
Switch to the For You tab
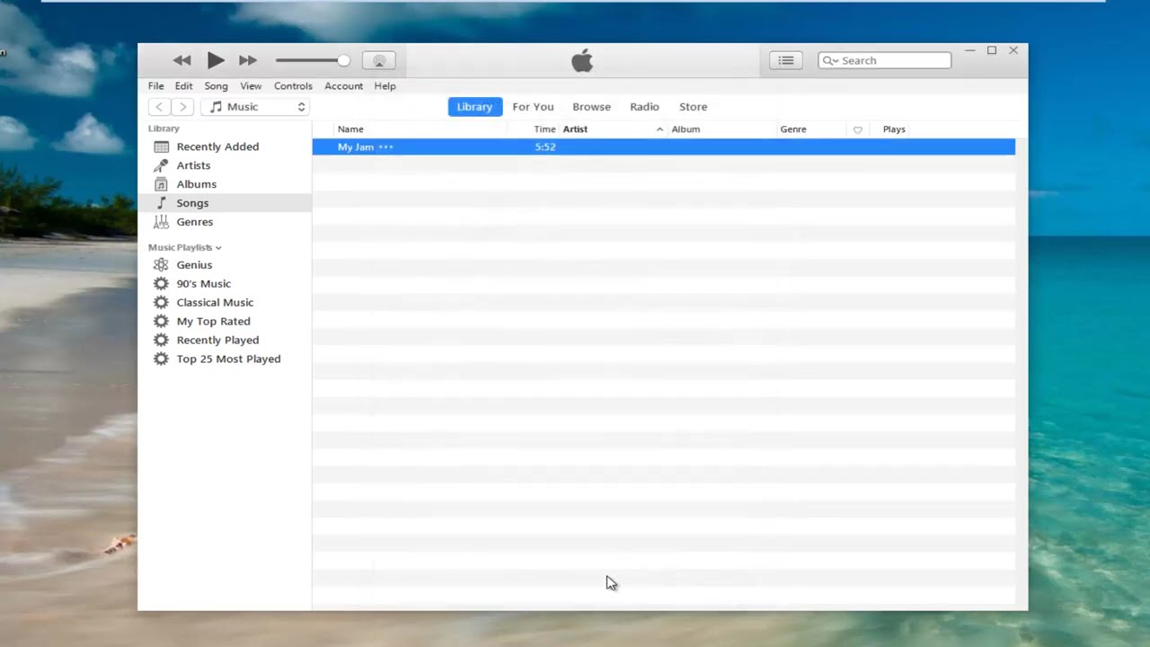pos(533,107)
